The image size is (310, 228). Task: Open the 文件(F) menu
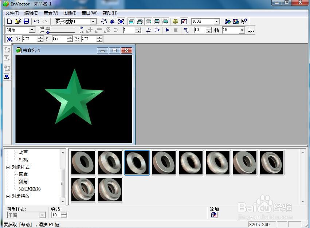12,13
